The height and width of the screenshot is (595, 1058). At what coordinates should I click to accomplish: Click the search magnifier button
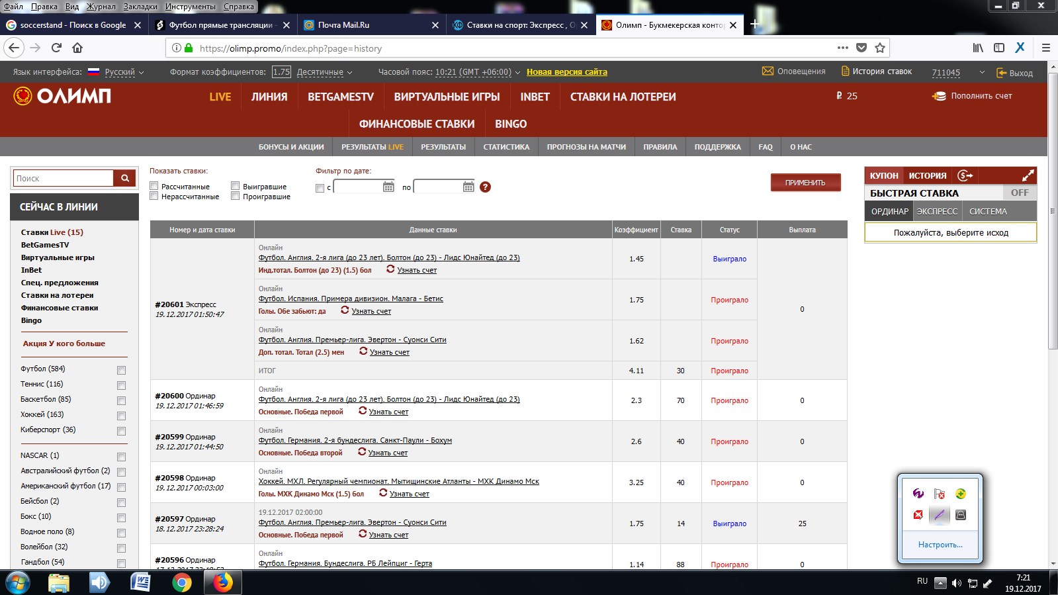click(x=124, y=178)
